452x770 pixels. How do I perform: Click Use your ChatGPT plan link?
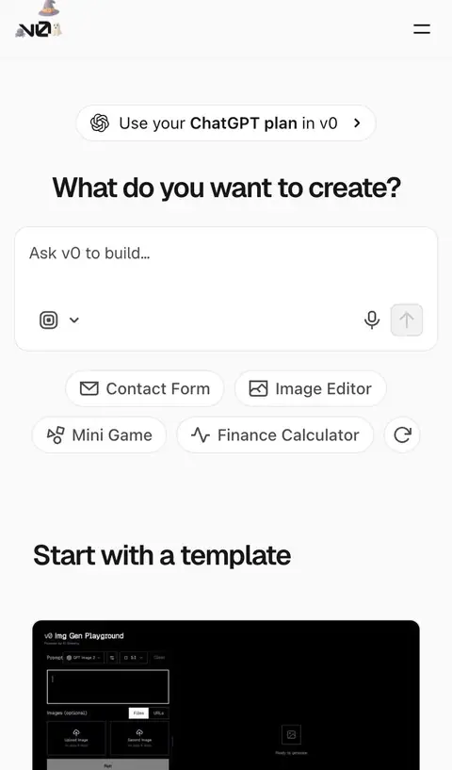[x=226, y=123]
